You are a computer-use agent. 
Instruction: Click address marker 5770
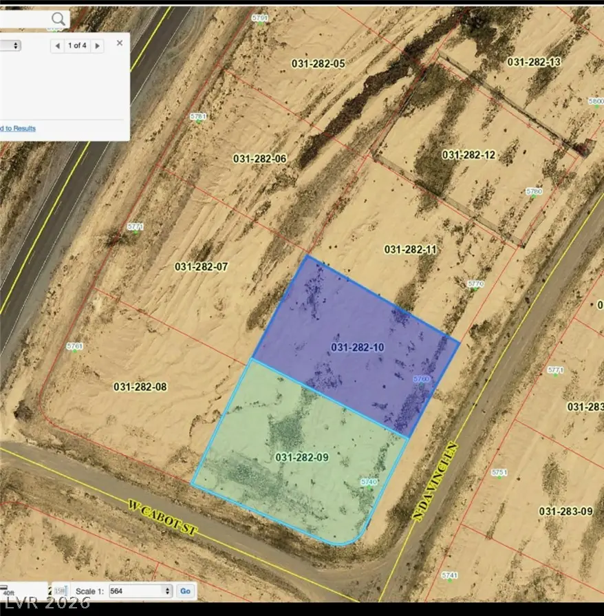coord(475,285)
